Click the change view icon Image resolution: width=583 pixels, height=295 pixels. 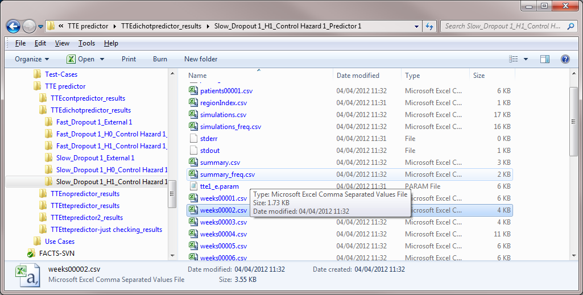coord(514,59)
